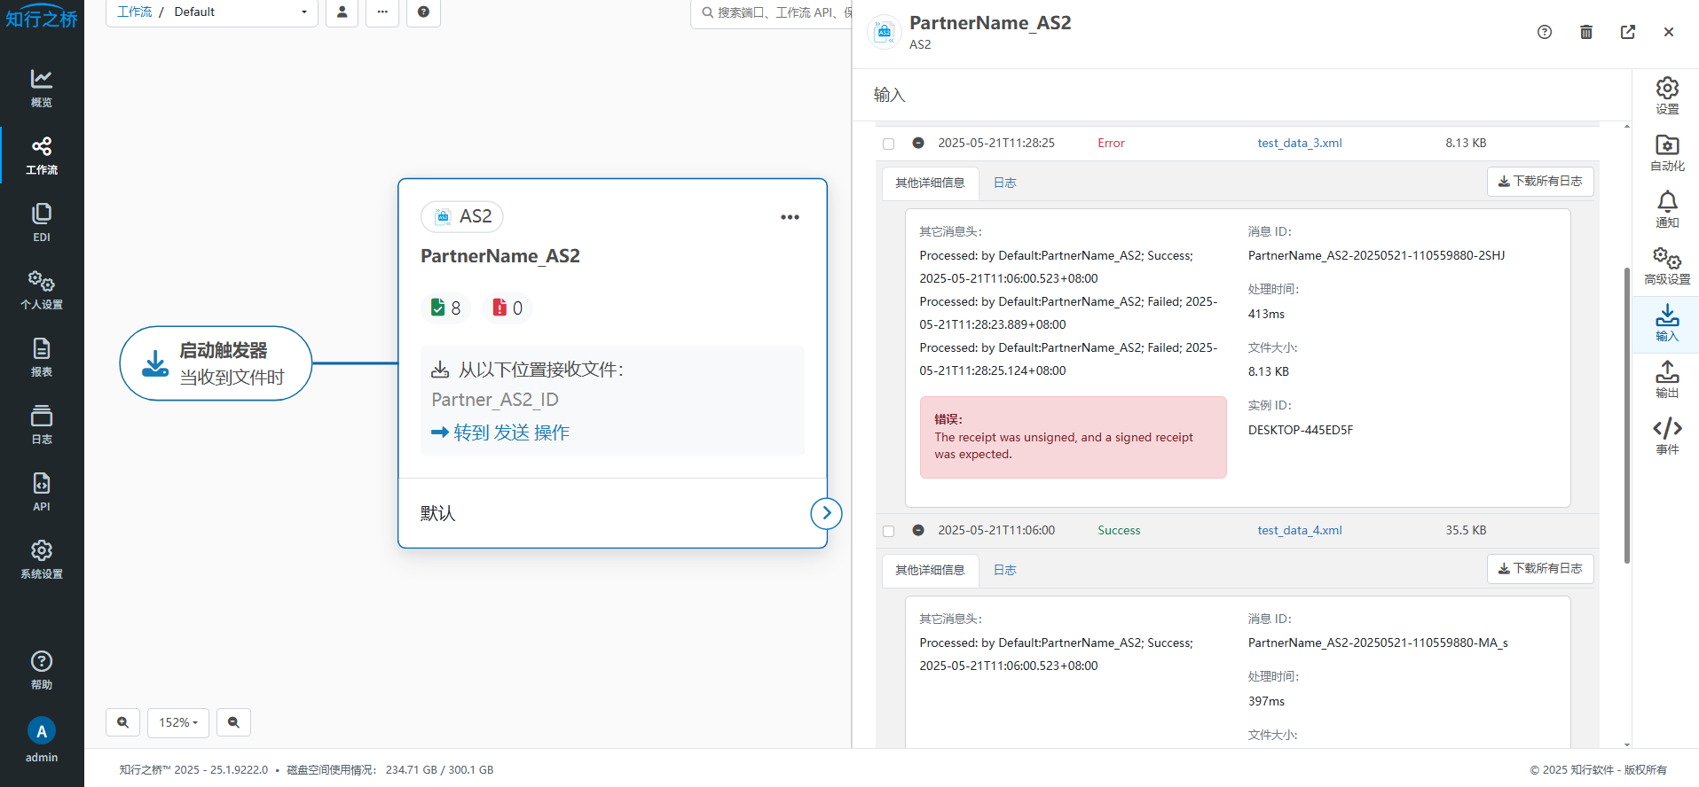Viewport: 1699px width, 787px height.
Task: Open connector in new window icon
Action: tap(1627, 32)
